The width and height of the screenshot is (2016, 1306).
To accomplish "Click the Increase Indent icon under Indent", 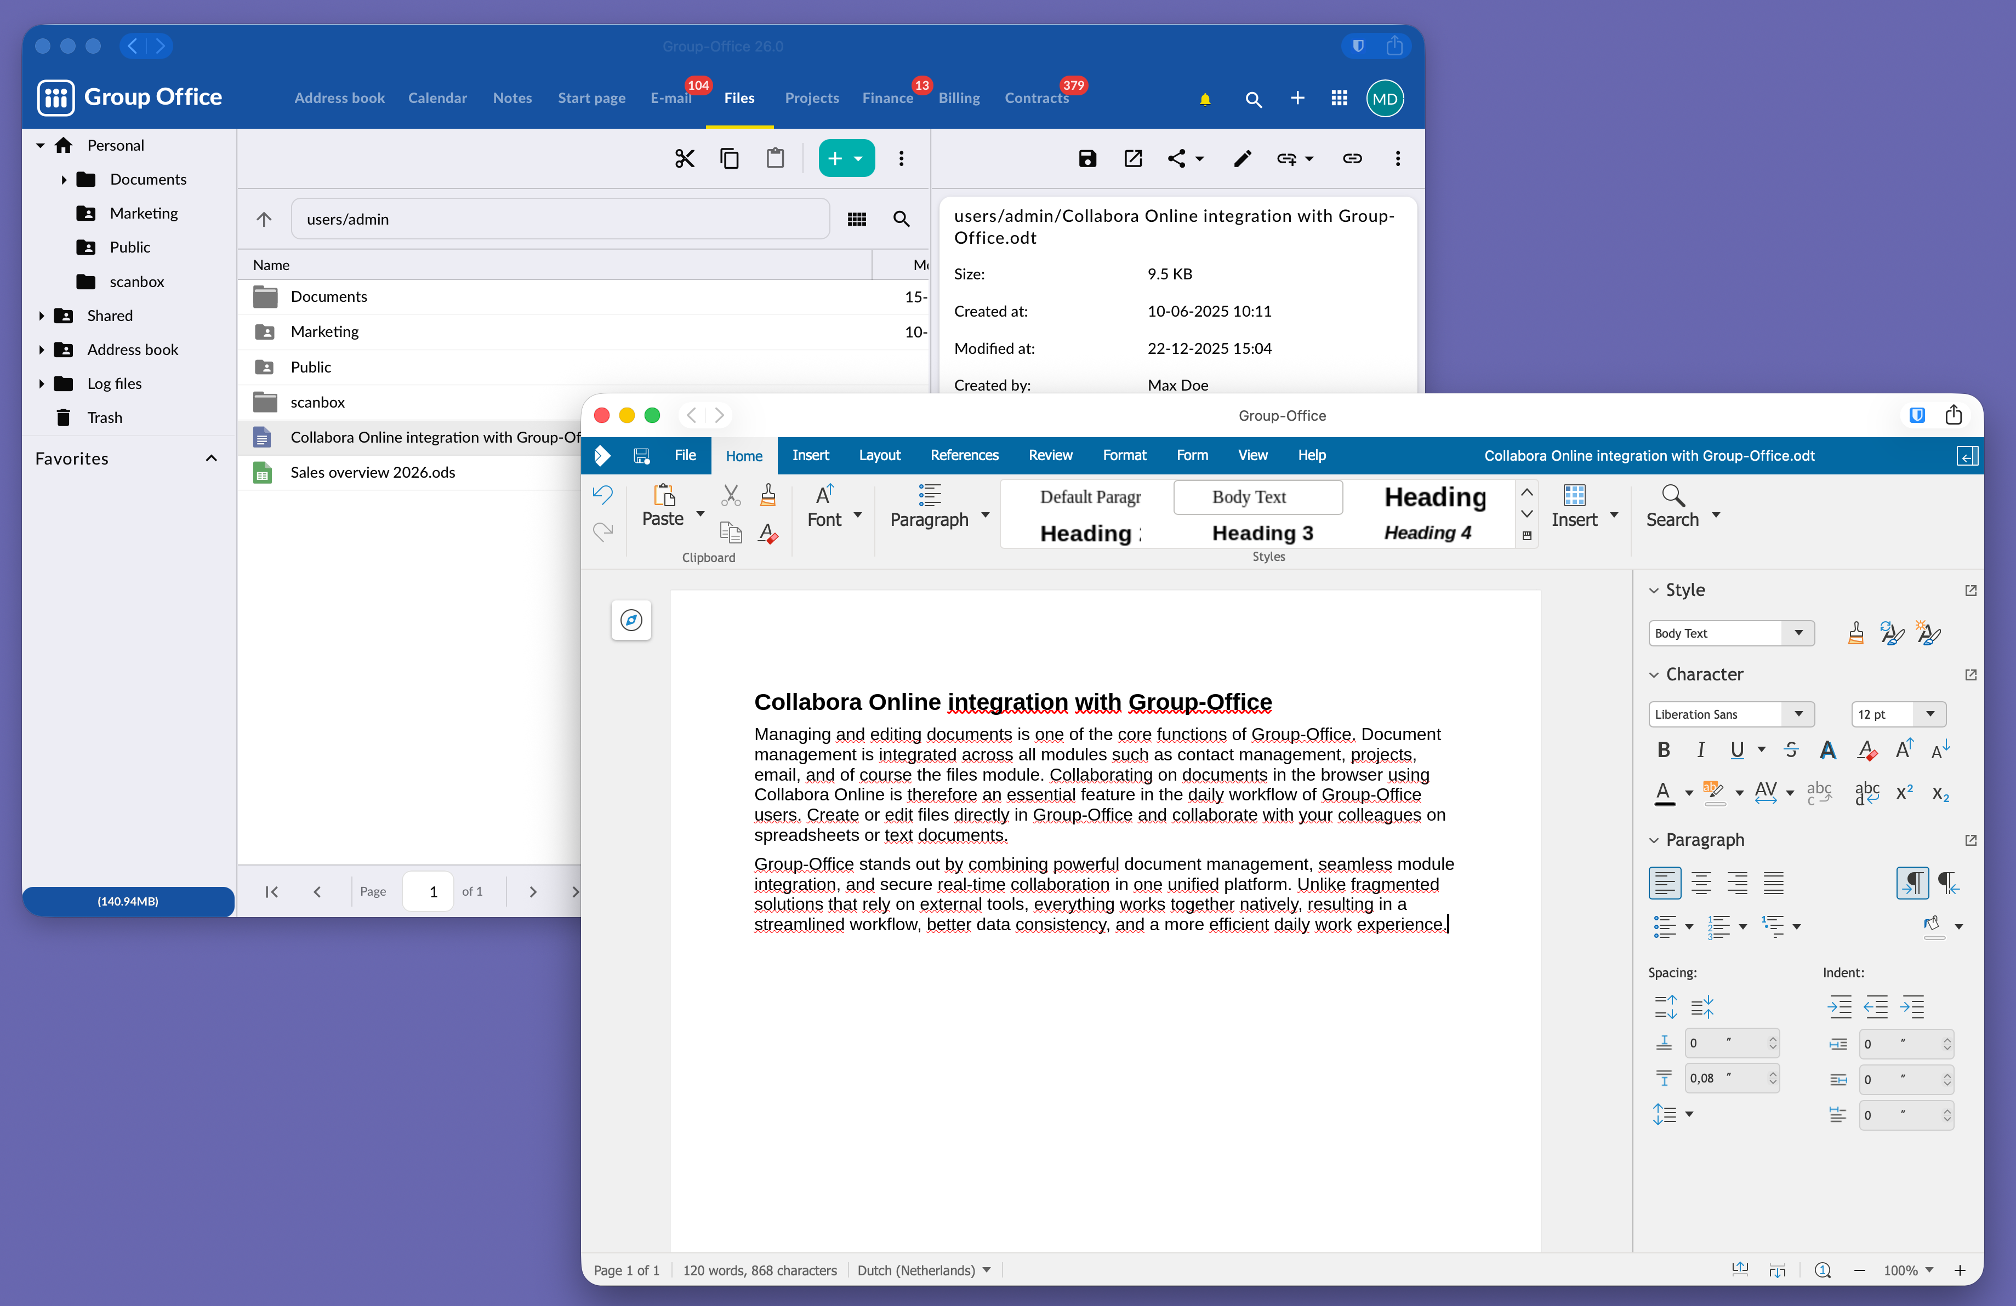I will (x=1839, y=1007).
